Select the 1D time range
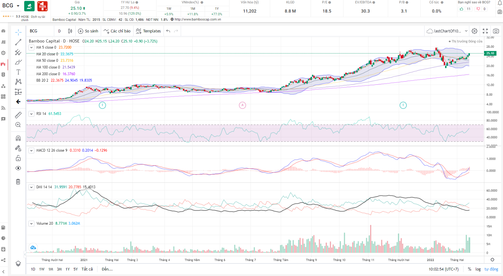 coord(33,269)
